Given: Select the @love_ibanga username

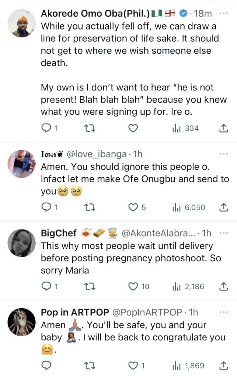Looking at the screenshot, I should coord(97,154).
